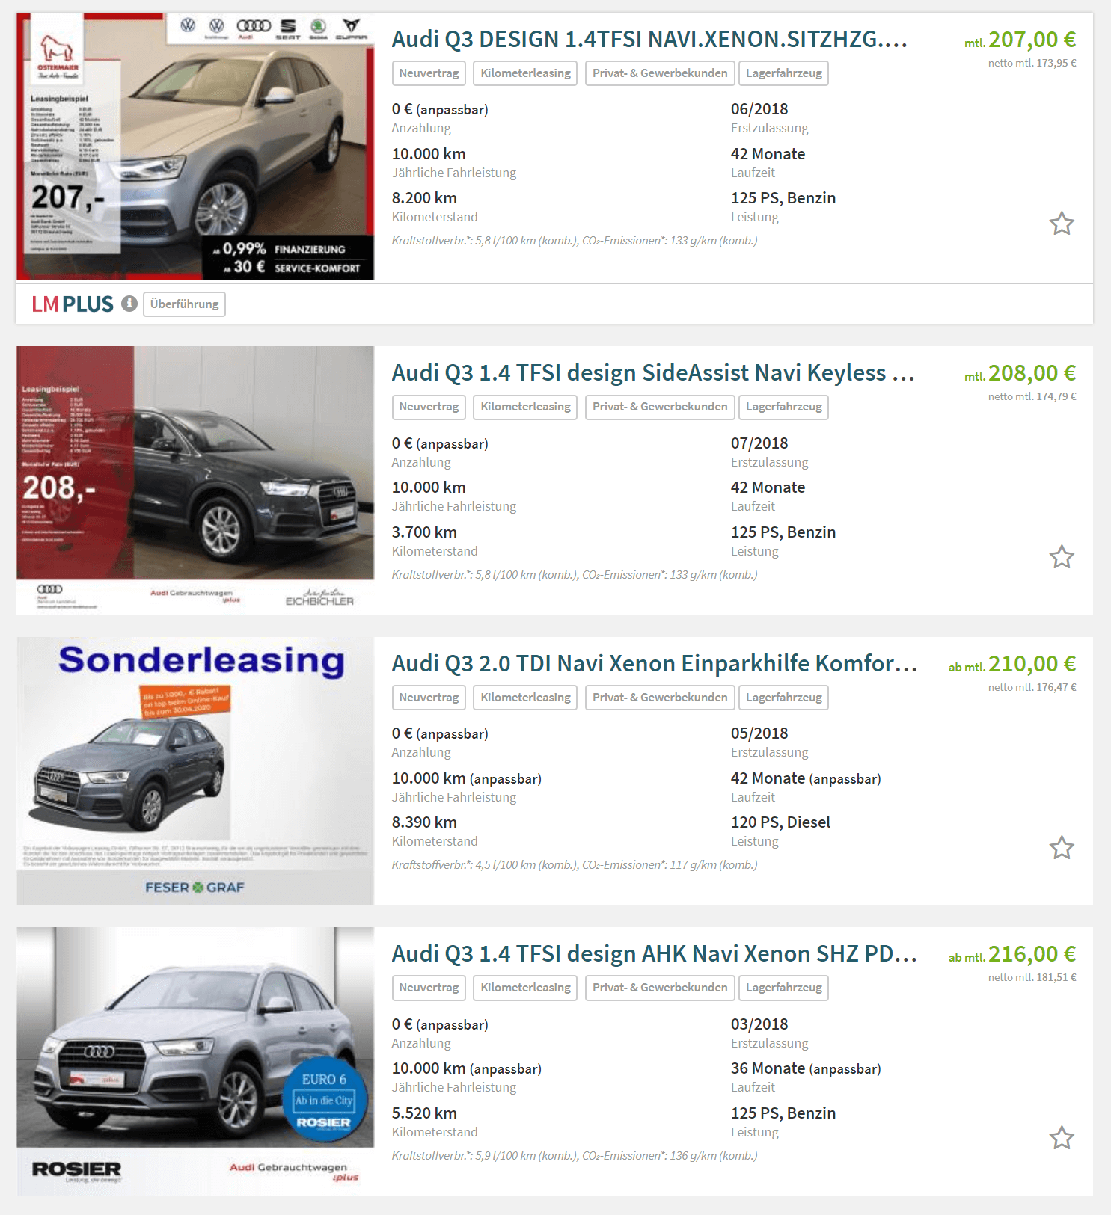Click Lagerfahrzeug tag on 208,00 € listing
The image size is (1111, 1215).
[x=783, y=407]
